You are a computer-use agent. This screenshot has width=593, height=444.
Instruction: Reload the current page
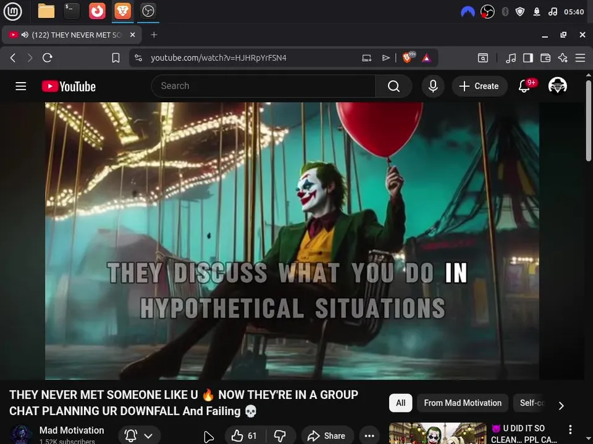48,58
